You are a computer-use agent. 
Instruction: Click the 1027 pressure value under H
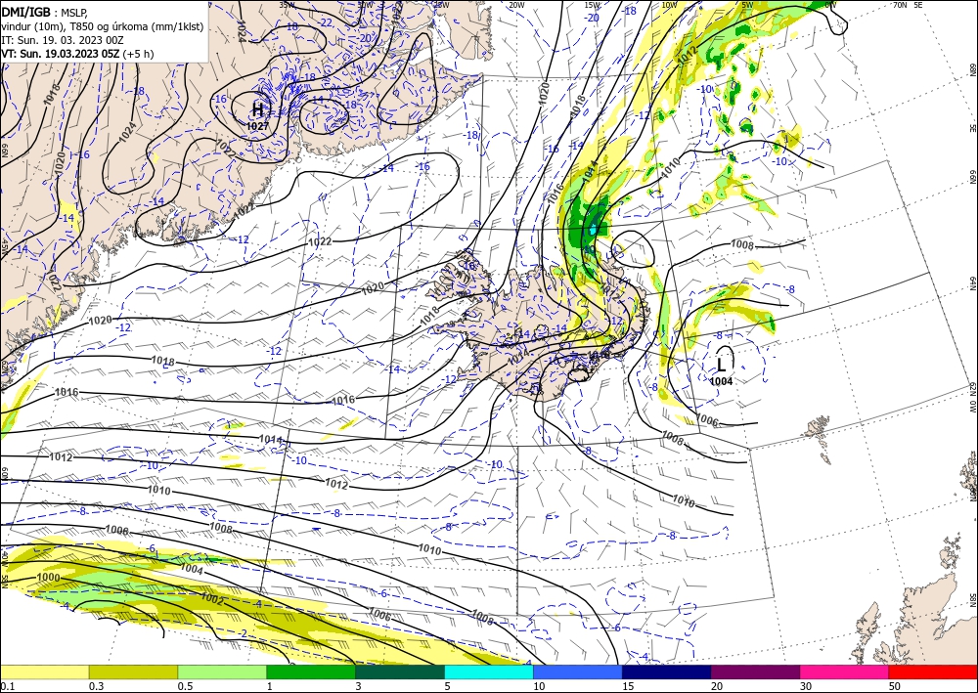click(257, 126)
